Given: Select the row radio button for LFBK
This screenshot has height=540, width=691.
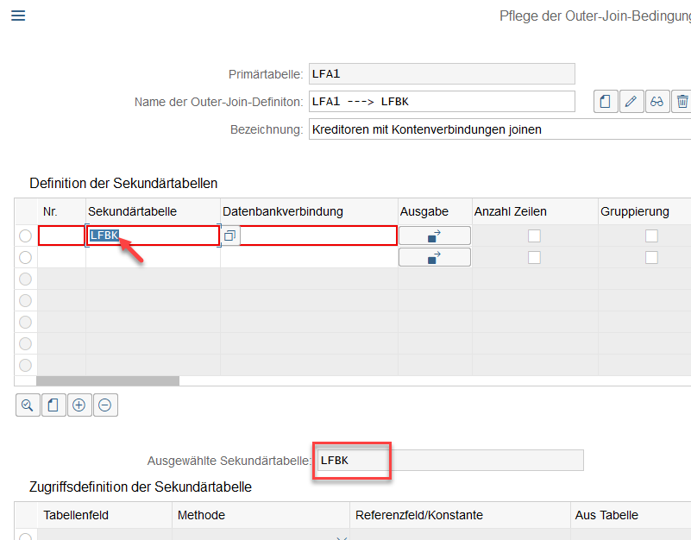Looking at the screenshot, I should (25, 235).
